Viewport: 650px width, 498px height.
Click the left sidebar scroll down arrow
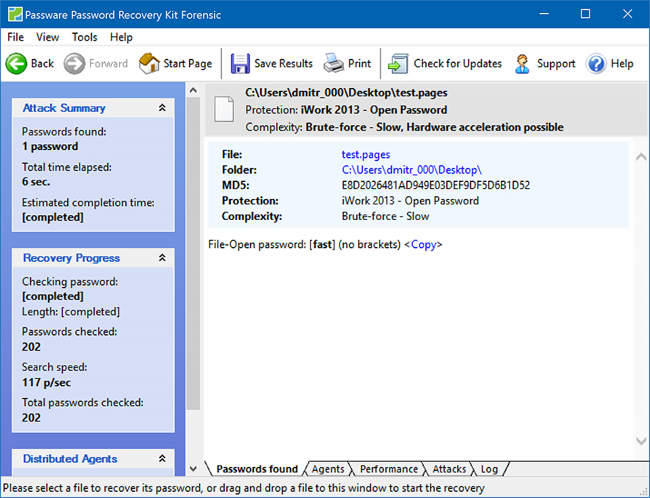193,469
